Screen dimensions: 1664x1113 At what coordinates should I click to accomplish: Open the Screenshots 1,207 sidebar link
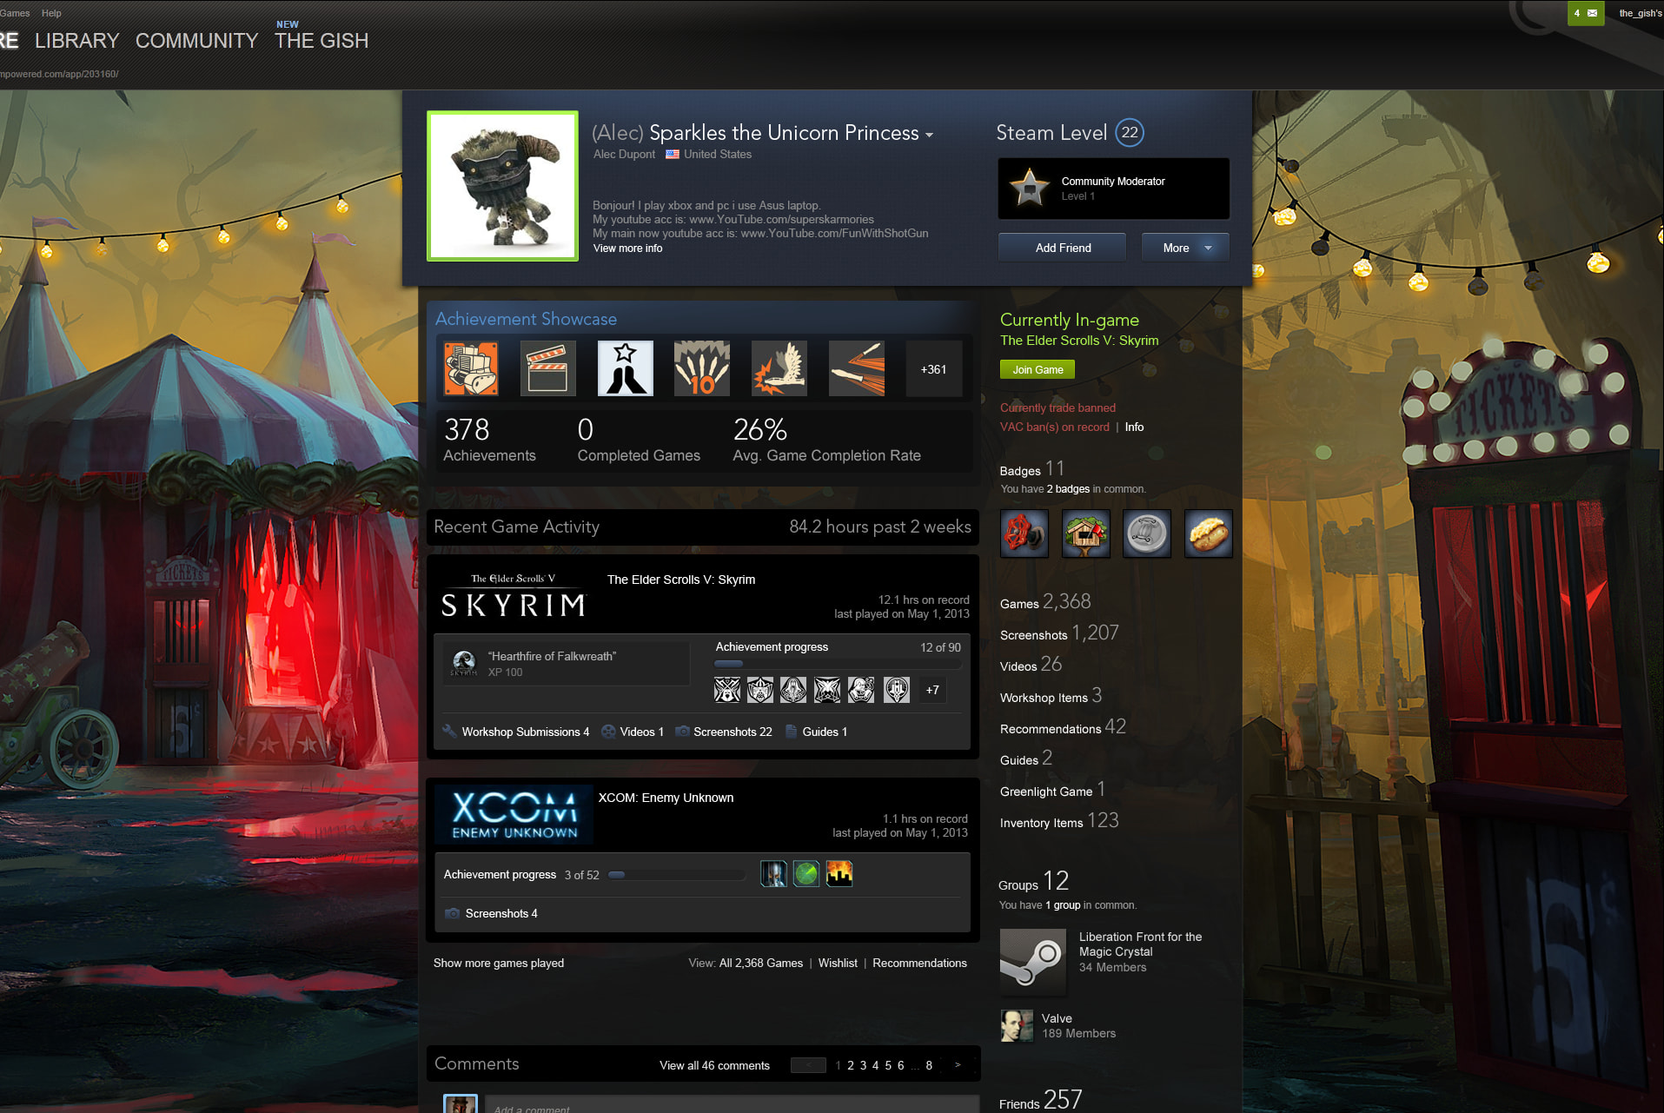[x=1059, y=633]
